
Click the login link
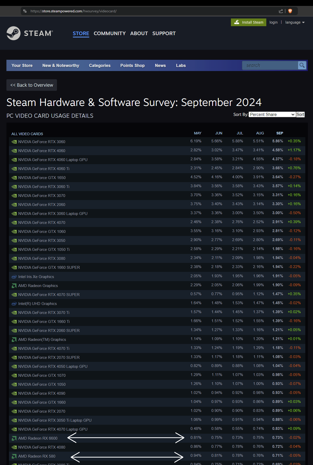(x=273, y=22)
